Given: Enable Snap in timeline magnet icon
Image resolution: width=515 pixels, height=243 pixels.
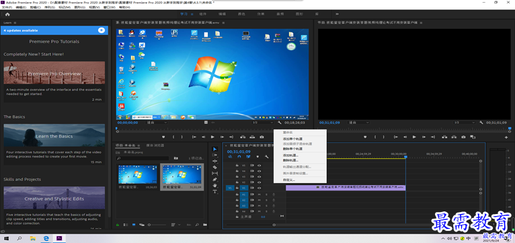Looking at the screenshot, I should click(x=239, y=157).
